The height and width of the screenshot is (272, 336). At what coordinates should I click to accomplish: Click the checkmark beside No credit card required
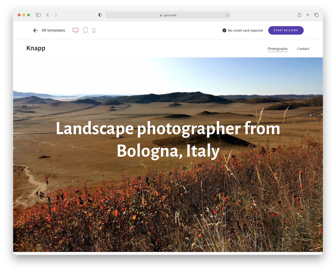click(224, 30)
